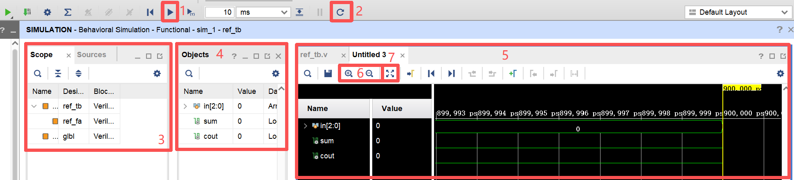Click the Add Marker icon

(513, 73)
